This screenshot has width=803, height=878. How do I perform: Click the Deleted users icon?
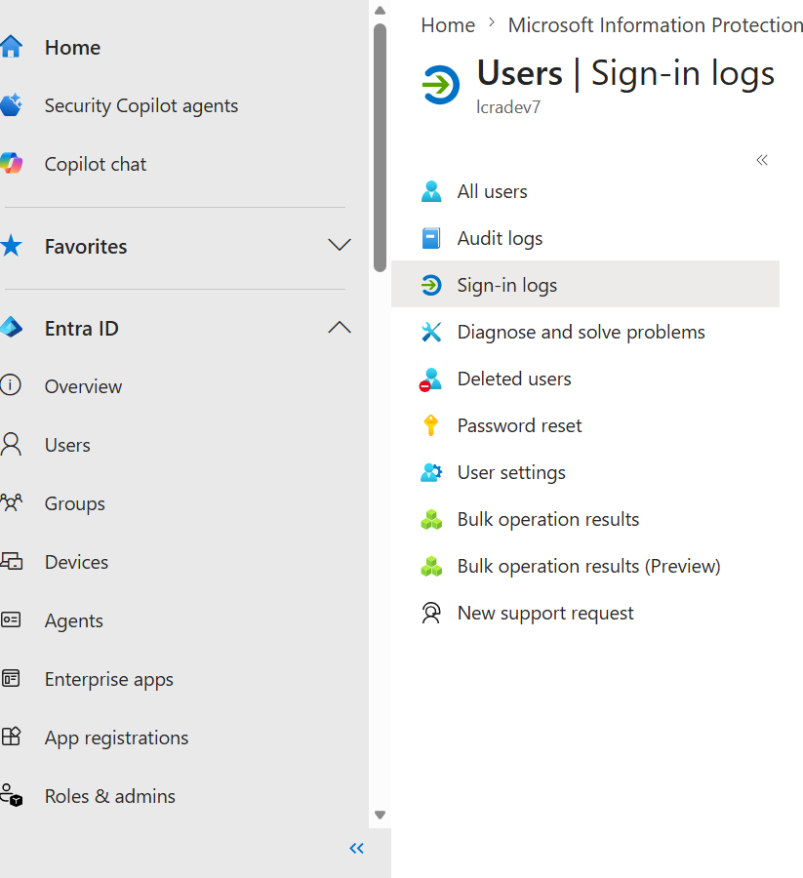pos(430,379)
